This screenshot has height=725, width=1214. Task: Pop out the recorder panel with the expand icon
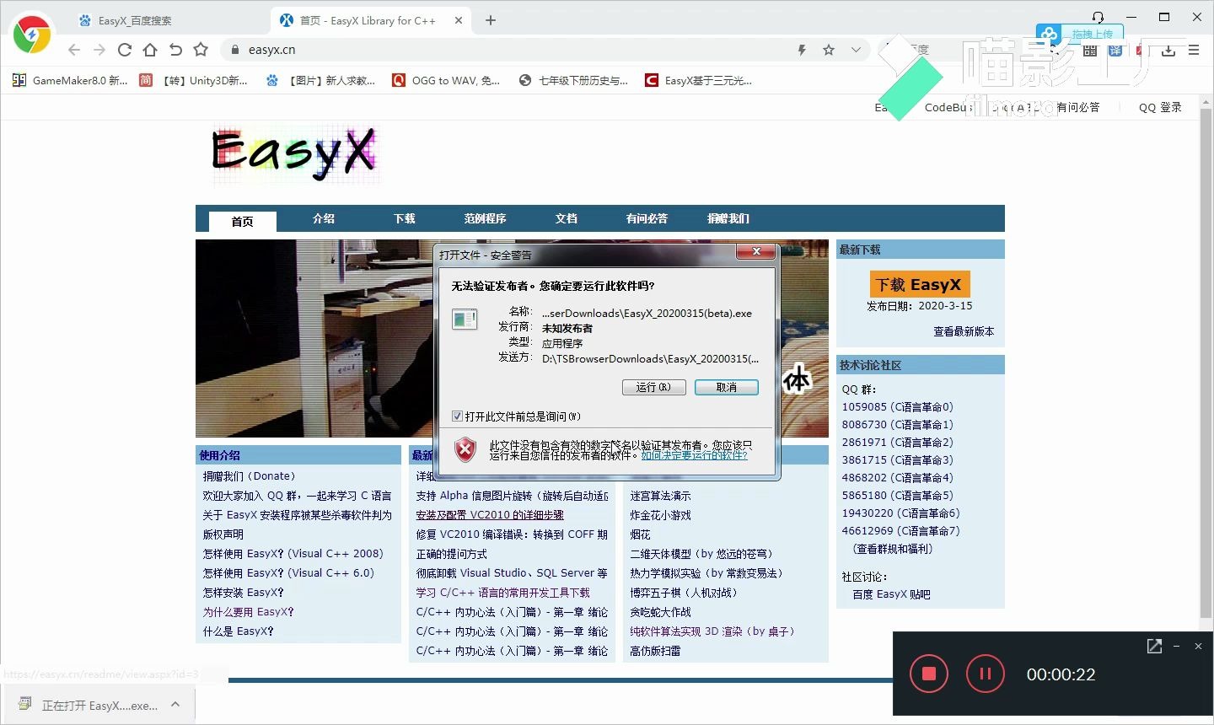1154,646
